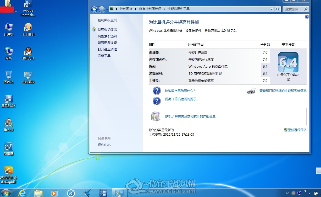Image resolution: width=321 pixels, height=197 pixels.
Task: Click the question icon beside 这些数字意味着什么
Action: pos(157,91)
